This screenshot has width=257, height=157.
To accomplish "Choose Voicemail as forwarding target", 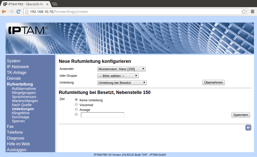I will [x=76, y=104].
